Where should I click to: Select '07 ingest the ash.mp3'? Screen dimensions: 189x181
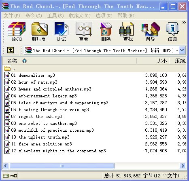click(37, 116)
